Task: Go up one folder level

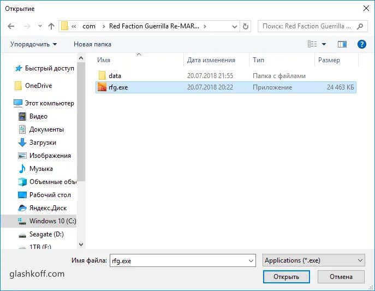Action: coord(51,26)
